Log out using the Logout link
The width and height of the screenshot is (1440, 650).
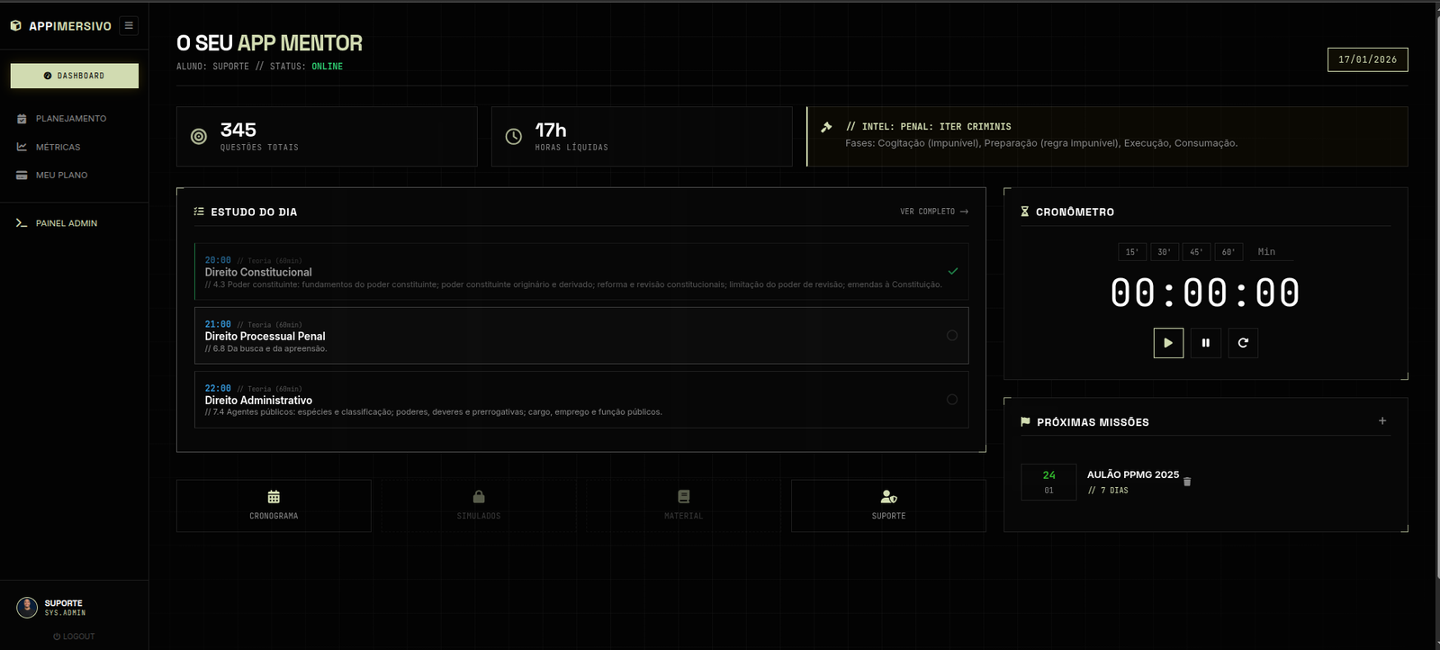(74, 636)
